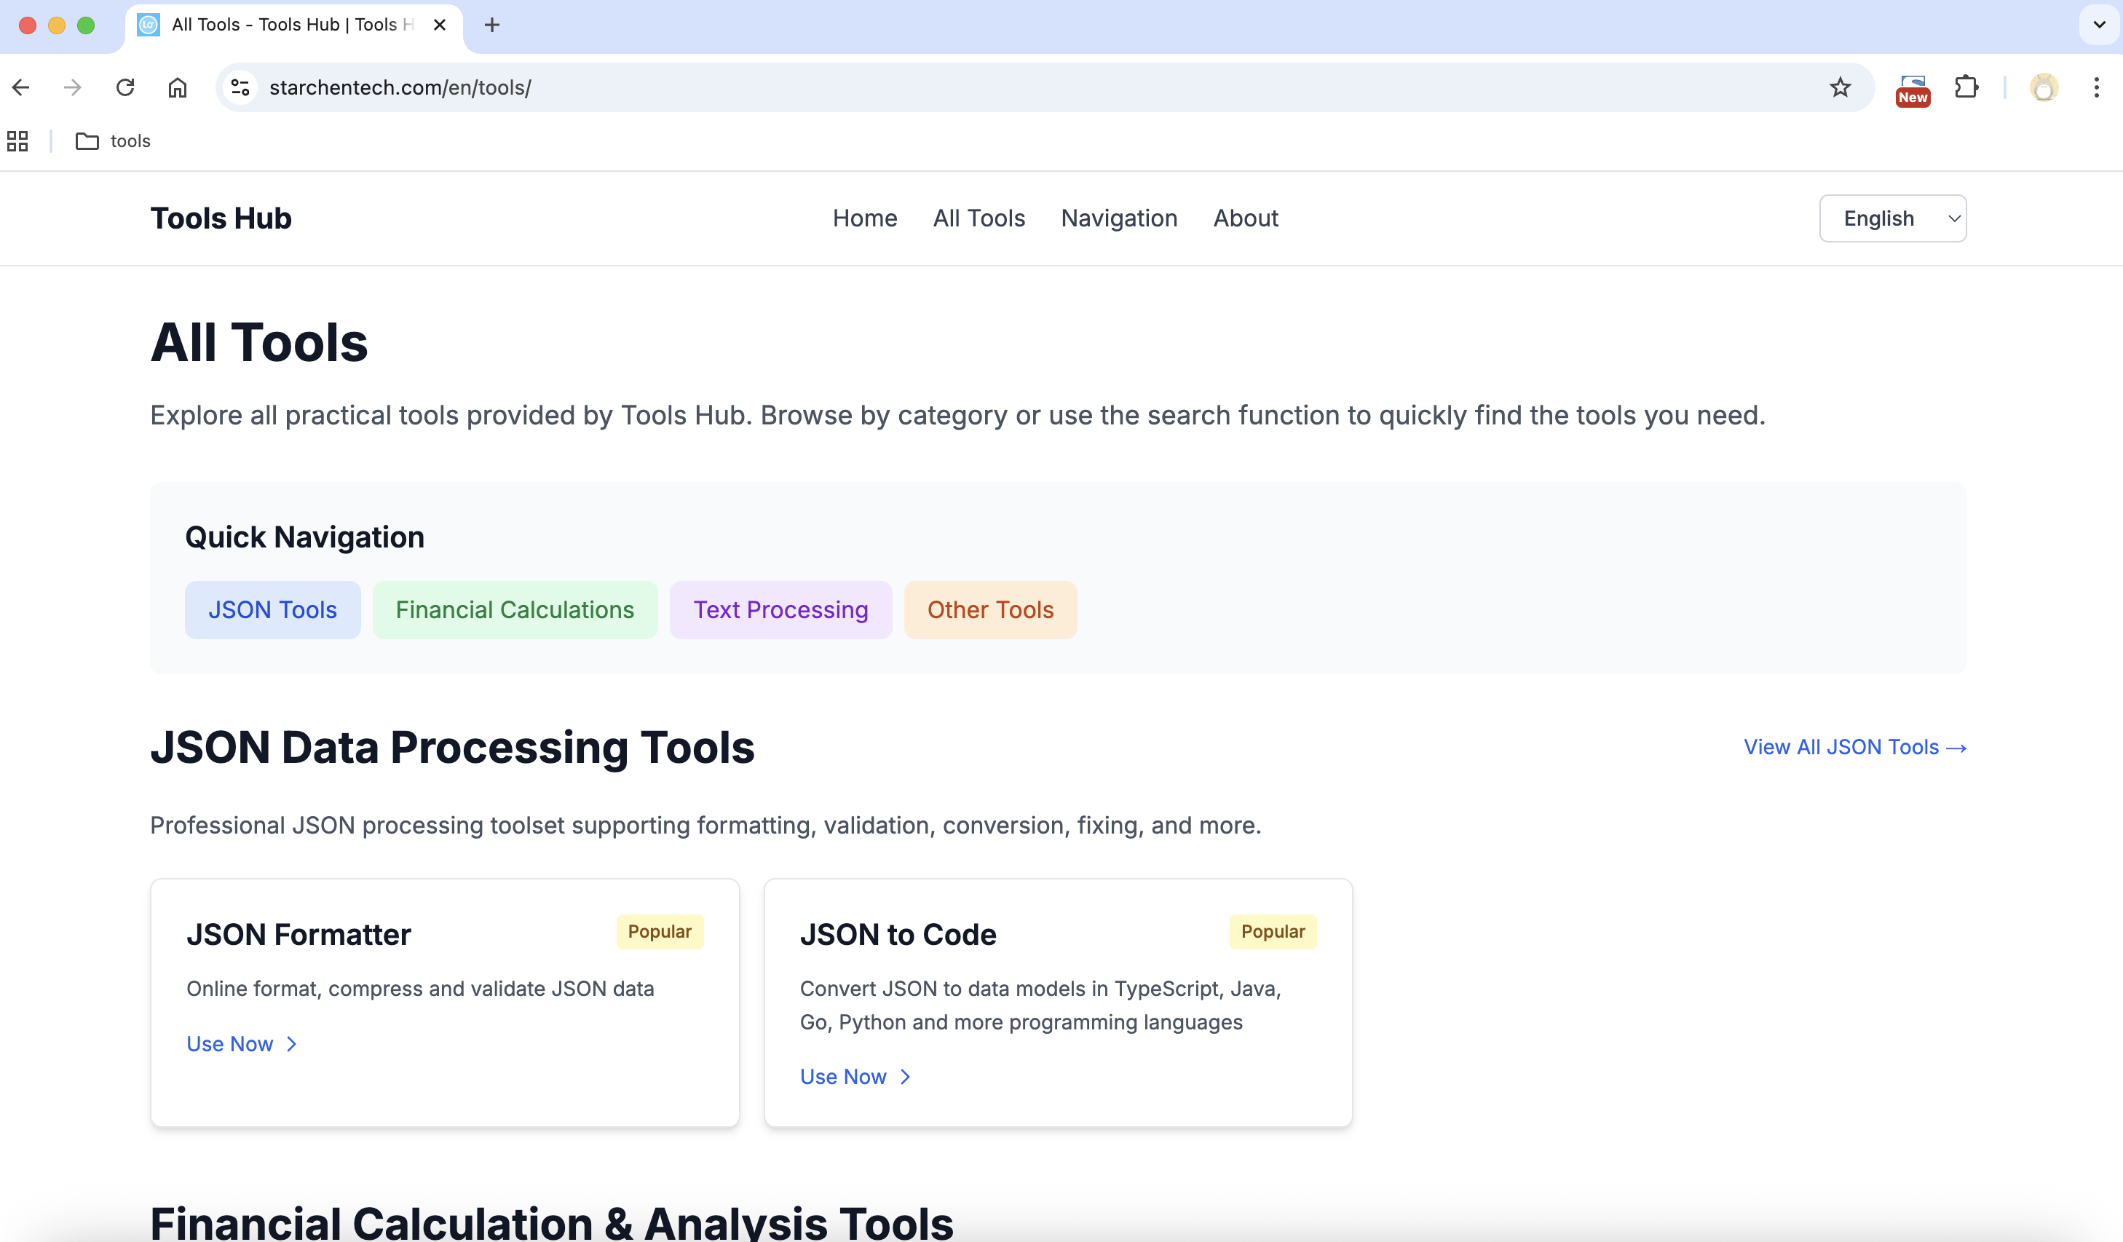
Task: Navigate back using the browser back arrow
Action: coord(20,87)
